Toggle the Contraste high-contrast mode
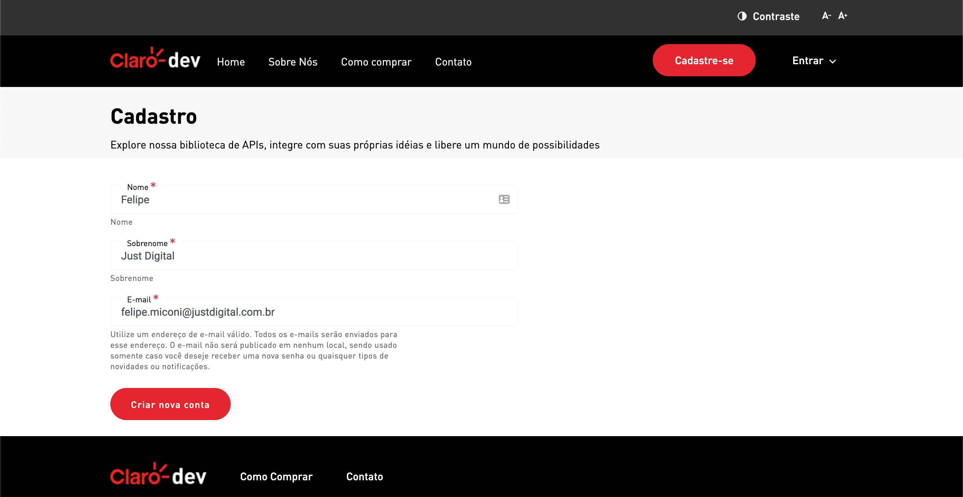The height and width of the screenshot is (497, 963). pyautogui.click(x=776, y=16)
